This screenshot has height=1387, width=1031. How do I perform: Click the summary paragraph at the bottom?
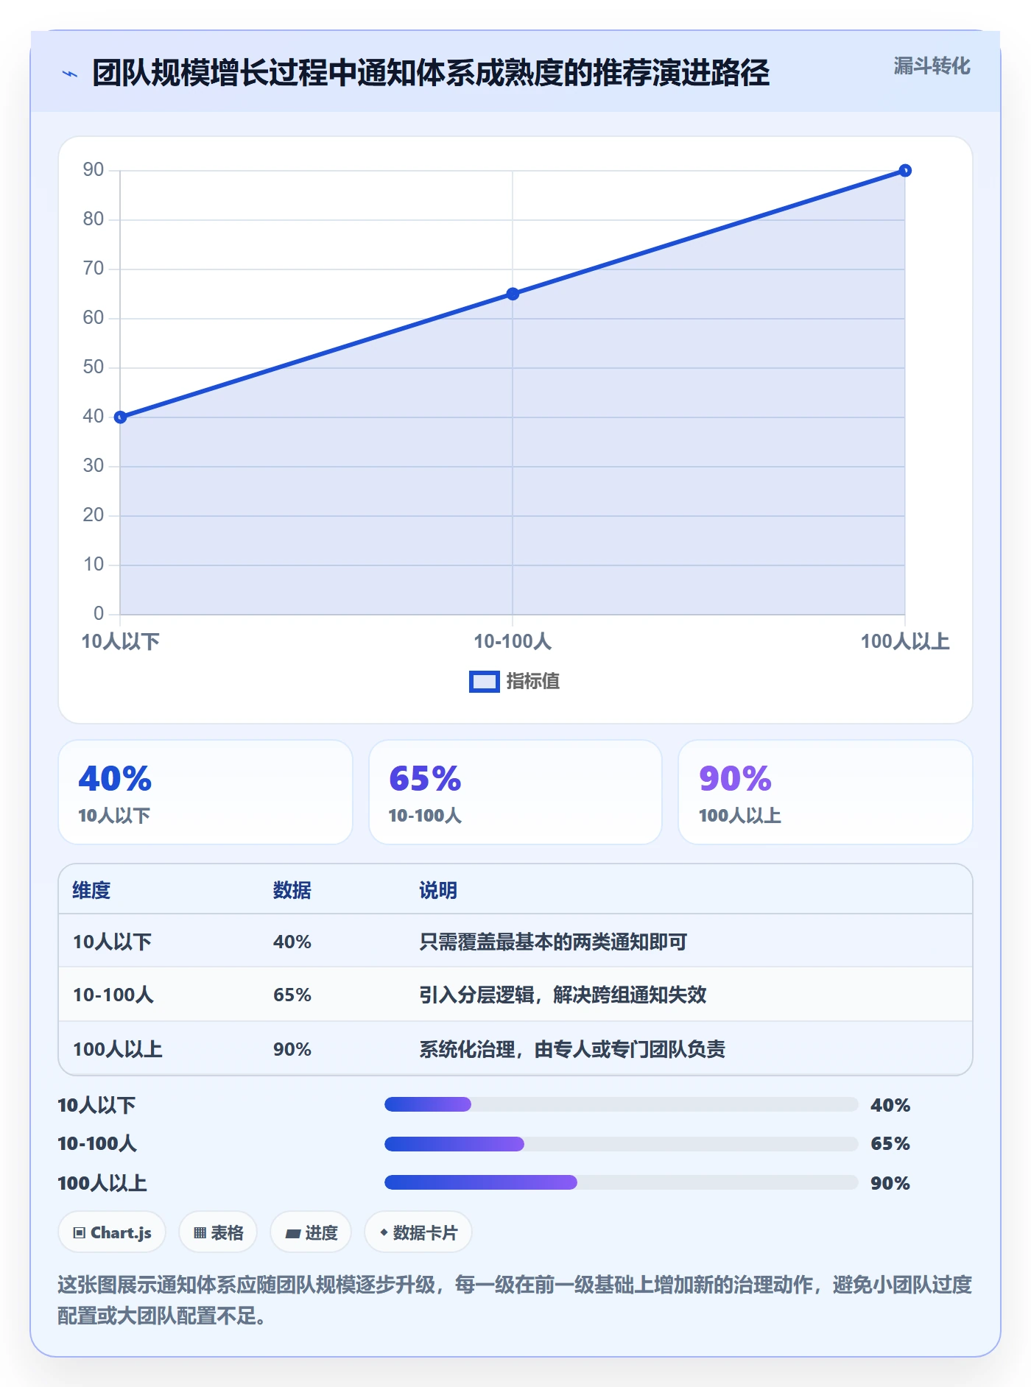[x=515, y=1300]
